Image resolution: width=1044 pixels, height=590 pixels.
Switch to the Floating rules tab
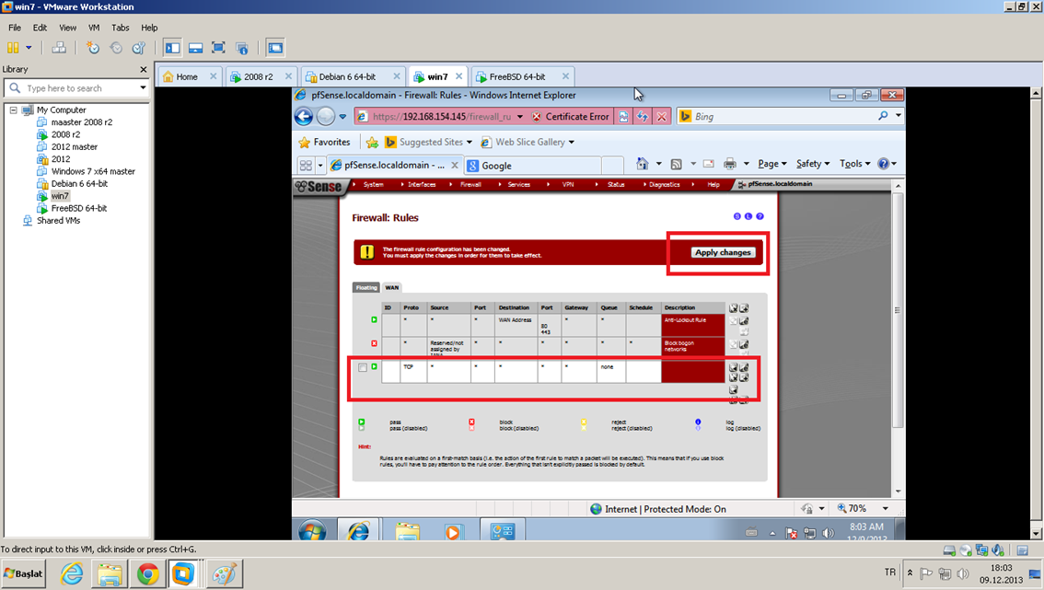(366, 288)
